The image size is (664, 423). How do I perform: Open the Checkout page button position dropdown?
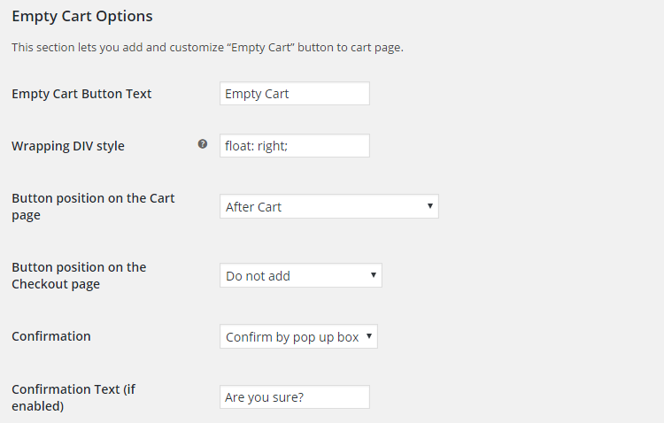pos(301,275)
